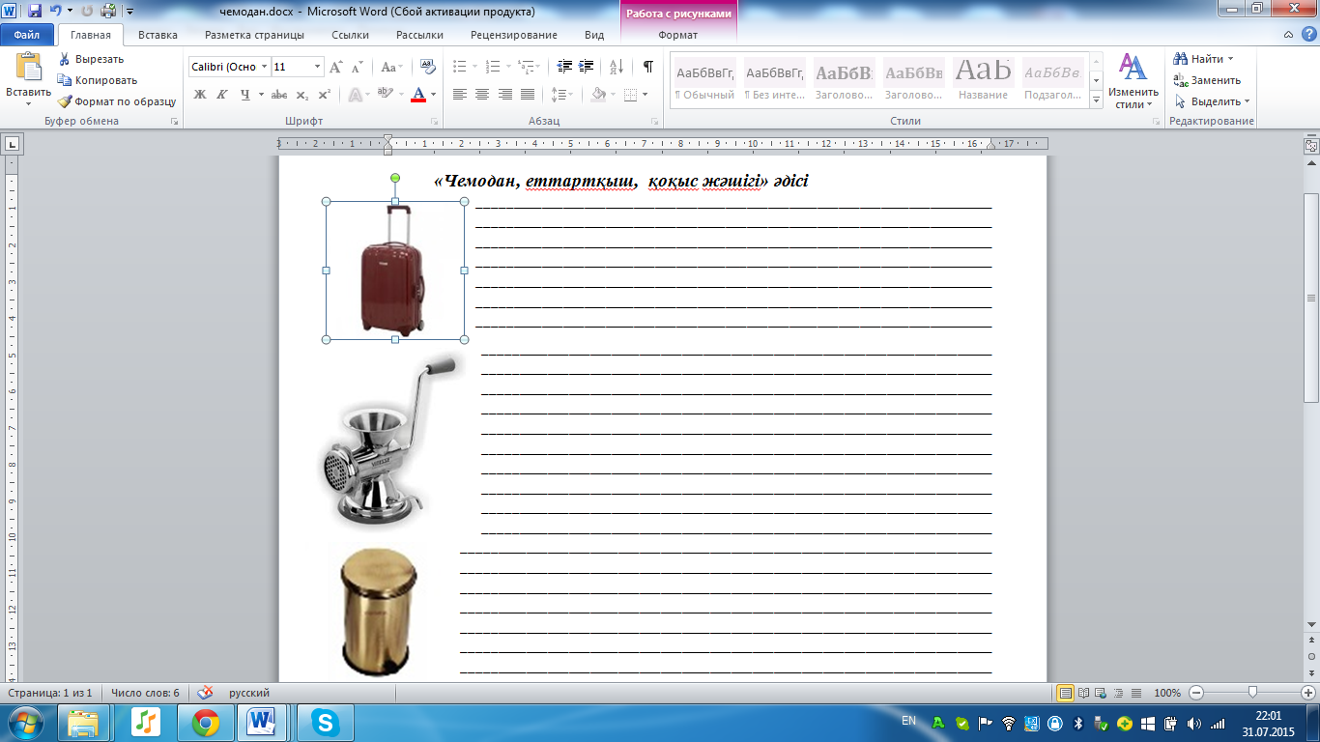The width and height of the screenshot is (1320, 742).
Task: Open Google Chrome from the taskbar
Action: [x=205, y=723]
